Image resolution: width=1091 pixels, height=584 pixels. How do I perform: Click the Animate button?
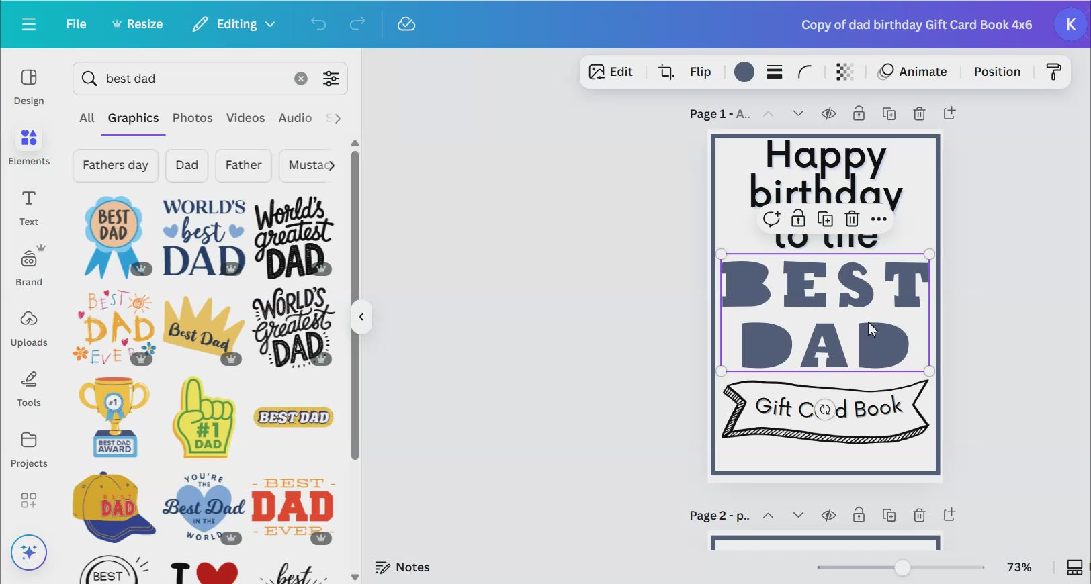[x=913, y=72]
